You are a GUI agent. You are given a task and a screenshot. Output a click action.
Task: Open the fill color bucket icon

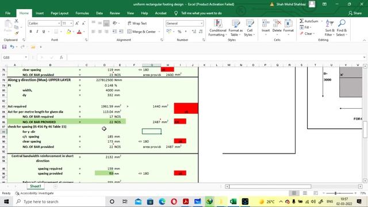pos(69,32)
